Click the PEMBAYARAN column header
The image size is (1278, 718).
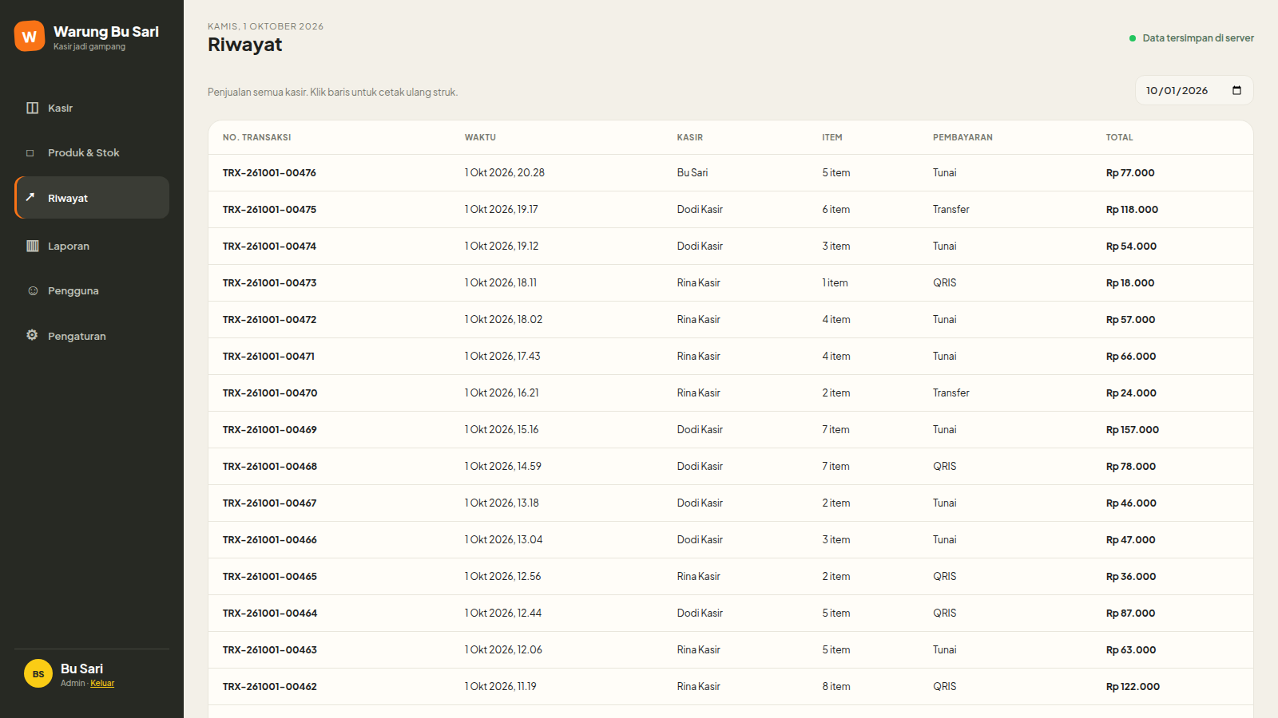[962, 137]
